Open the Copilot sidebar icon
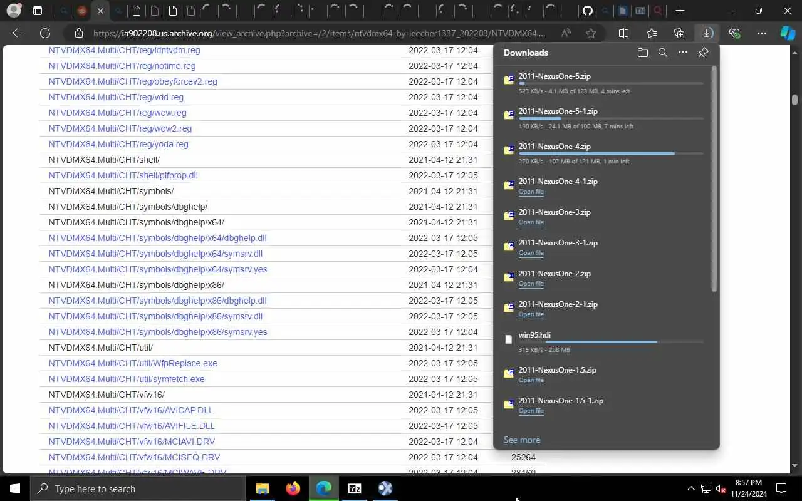 pos(788,33)
